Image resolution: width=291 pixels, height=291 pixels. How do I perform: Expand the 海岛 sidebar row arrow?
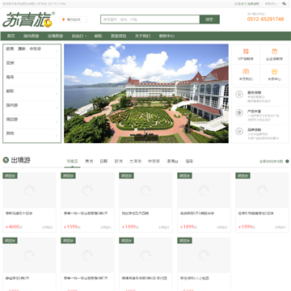click(x=57, y=79)
